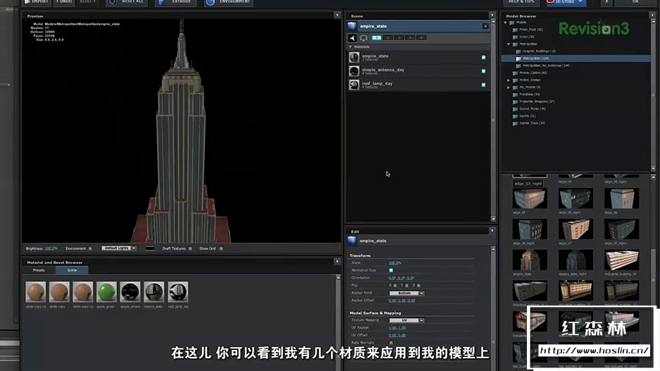Select the empire_state model thumbnail
The width and height of the screenshot is (660, 371).
[x=530, y=260]
